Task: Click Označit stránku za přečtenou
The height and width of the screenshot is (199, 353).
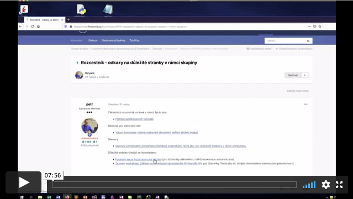Action: click(x=294, y=49)
